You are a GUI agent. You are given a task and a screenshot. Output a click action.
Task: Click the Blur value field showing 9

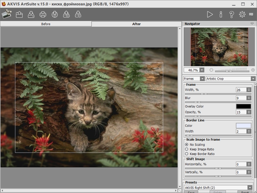point(241,98)
